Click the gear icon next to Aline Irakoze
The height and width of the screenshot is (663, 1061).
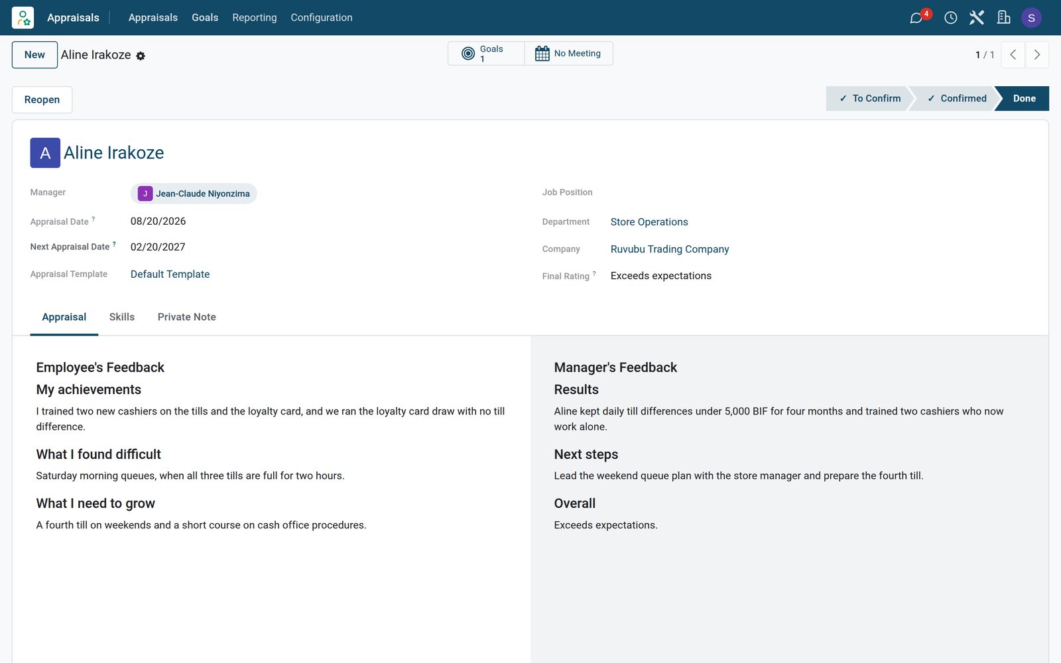(x=141, y=56)
